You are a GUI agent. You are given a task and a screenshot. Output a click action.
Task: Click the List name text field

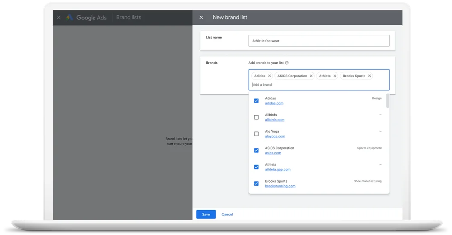[319, 41]
